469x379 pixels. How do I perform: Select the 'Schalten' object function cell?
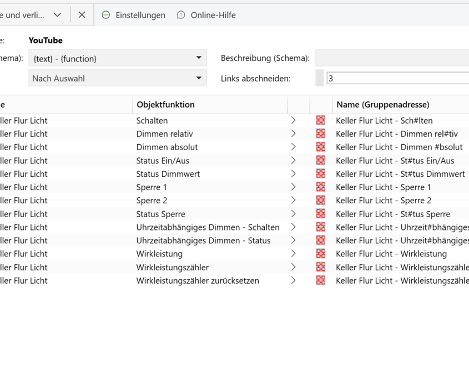pos(152,121)
